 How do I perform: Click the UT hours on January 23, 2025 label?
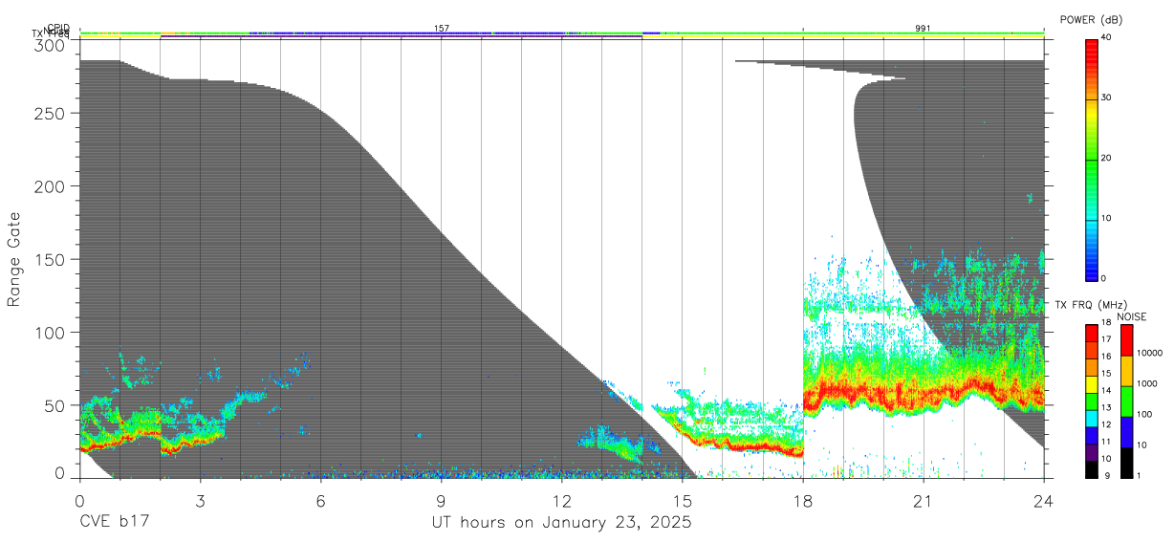click(x=561, y=523)
